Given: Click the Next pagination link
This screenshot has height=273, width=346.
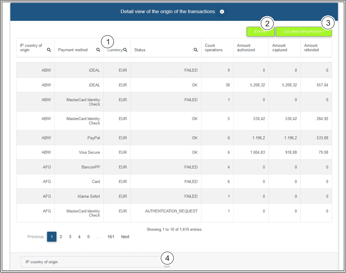Looking at the screenshot, I should click(125, 237).
